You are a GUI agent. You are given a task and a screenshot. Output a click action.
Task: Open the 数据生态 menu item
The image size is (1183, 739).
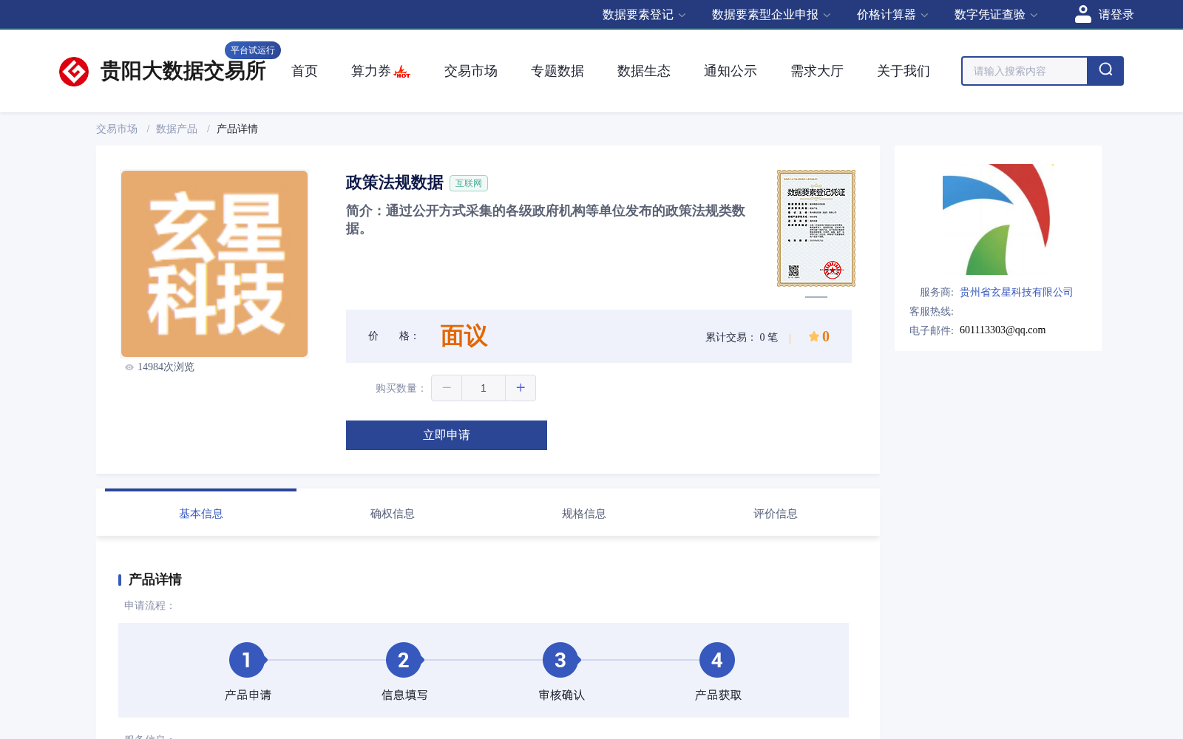pos(644,71)
